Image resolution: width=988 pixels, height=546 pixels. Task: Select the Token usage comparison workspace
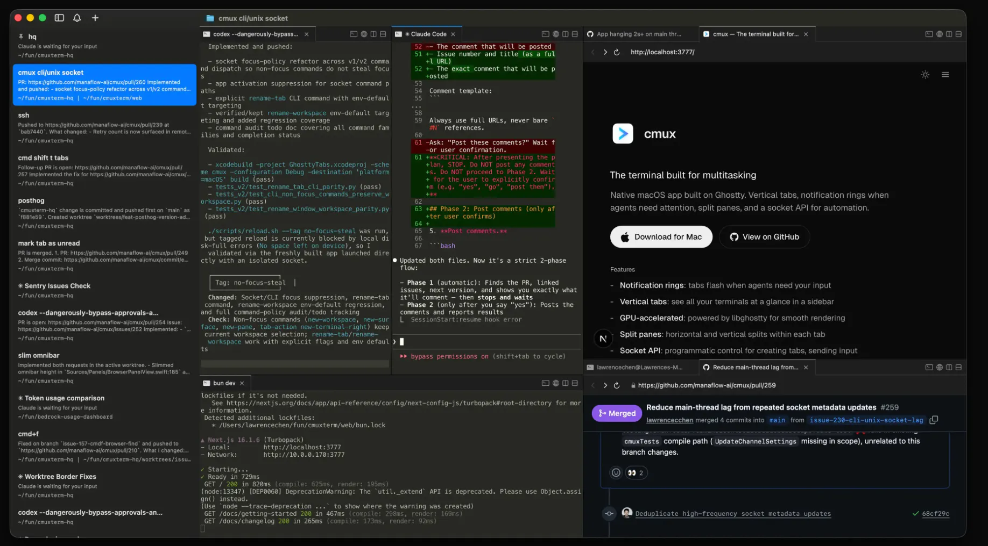click(x=104, y=407)
